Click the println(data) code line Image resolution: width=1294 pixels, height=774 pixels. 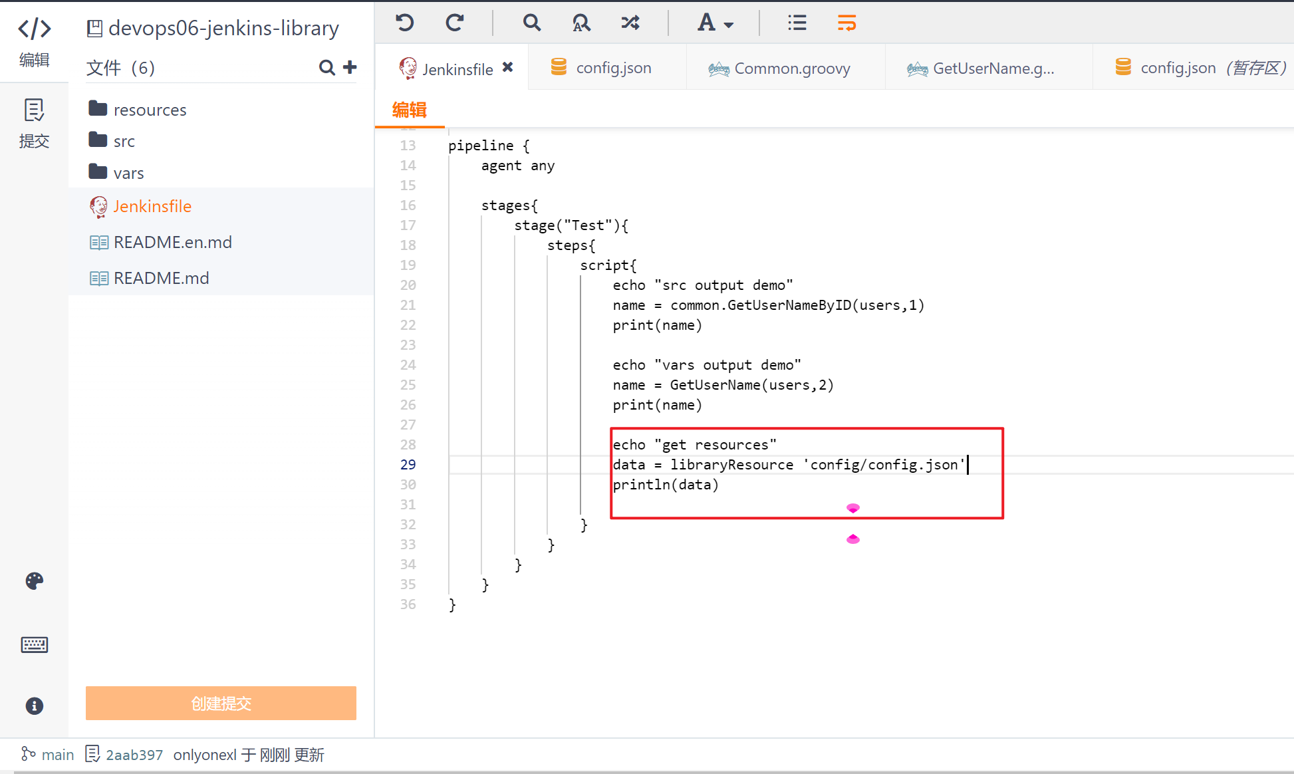[x=666, y=485]
